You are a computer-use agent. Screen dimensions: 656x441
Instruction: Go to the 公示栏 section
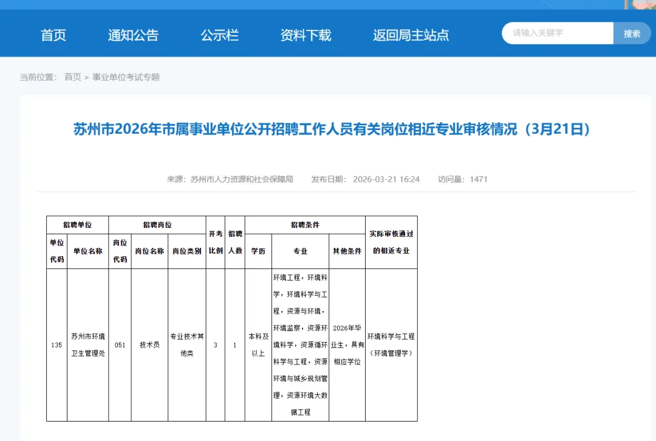tap(220, 35)
